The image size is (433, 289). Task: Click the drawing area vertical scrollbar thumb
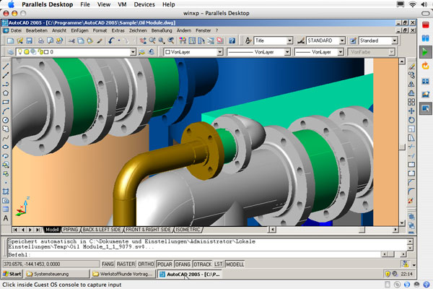(x=402, y=147)
